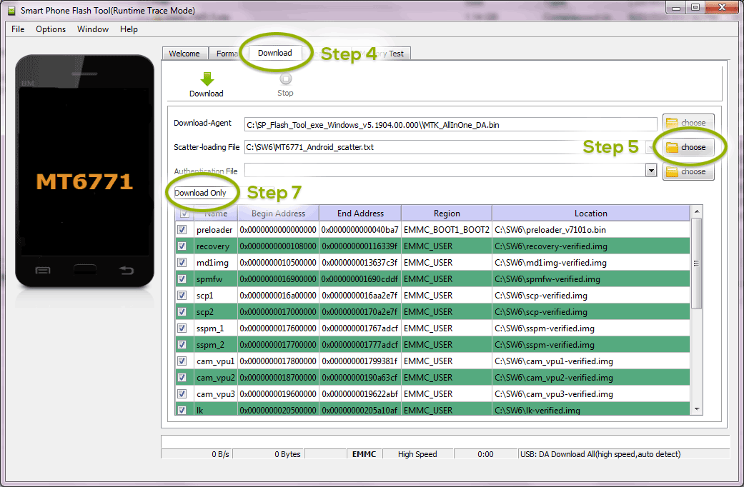Click the Stop icon in toolbar

[286, 79]
